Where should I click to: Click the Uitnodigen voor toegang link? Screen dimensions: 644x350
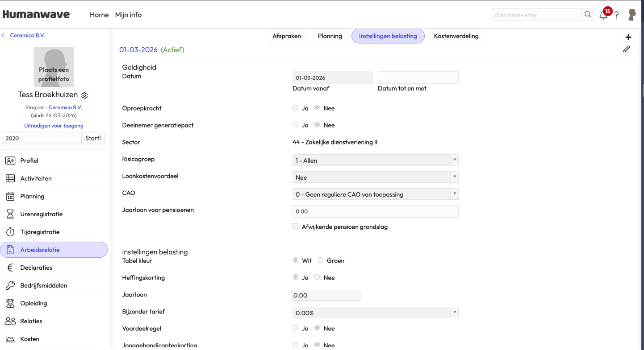pyautogui.click(x=54, y=126)
